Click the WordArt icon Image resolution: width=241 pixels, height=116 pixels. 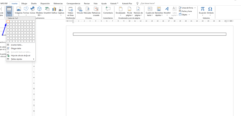click(x=167, y=11)
